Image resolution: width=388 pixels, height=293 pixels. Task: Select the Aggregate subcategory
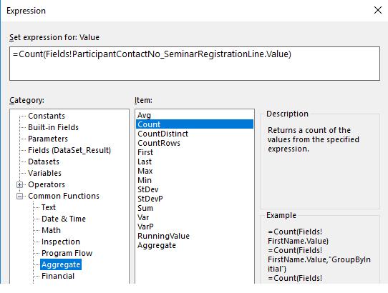pyautogui.click(x=61, y=264)
